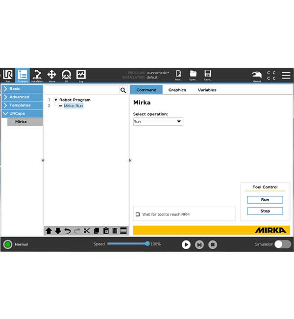This screenshot has height=319, width=294.
Task: Switch to the Variables tab
Action: (x=207, y=90)
